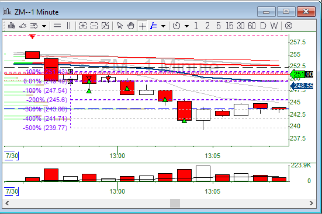
Task: Click the chart type bars icon
Action: click(12, 26)
